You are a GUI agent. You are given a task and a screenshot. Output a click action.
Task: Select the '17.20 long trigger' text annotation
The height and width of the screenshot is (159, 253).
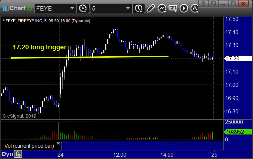[40, 47]
